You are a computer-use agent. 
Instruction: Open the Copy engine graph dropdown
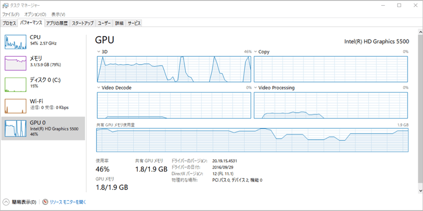256,52
